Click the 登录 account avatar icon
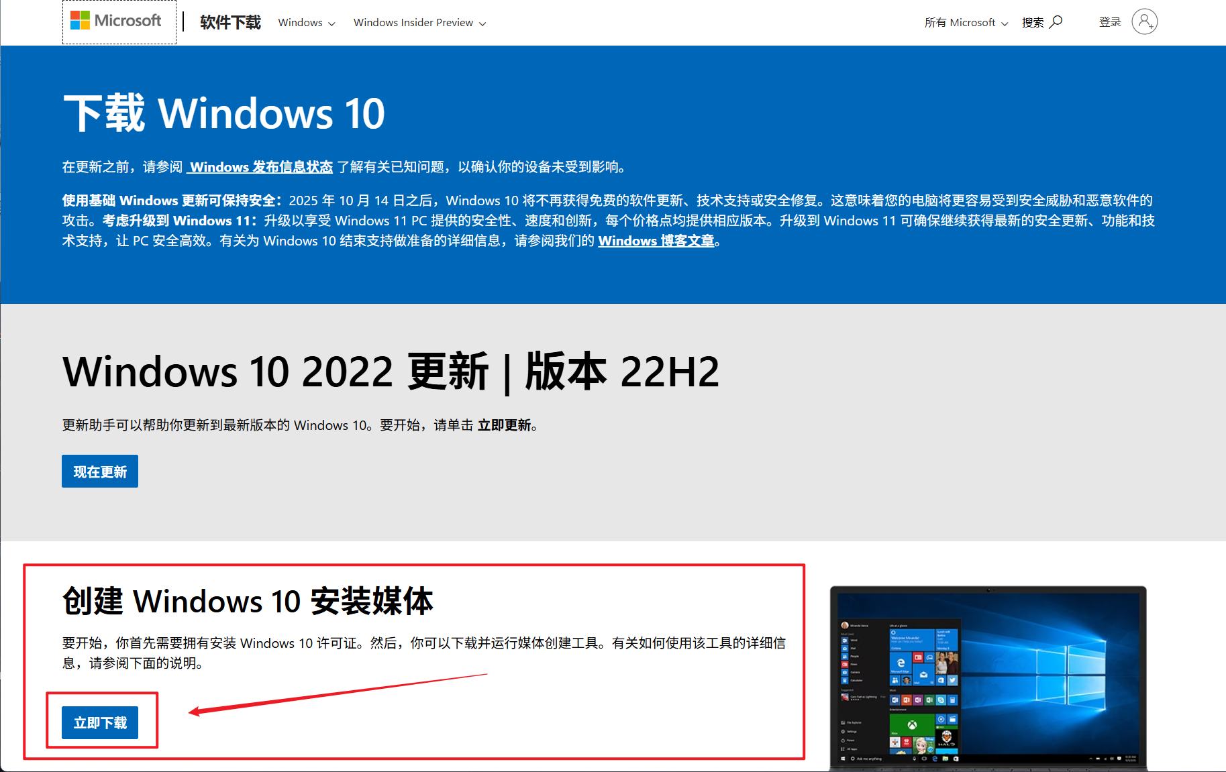1226x772 pixels. (1144, 21)
